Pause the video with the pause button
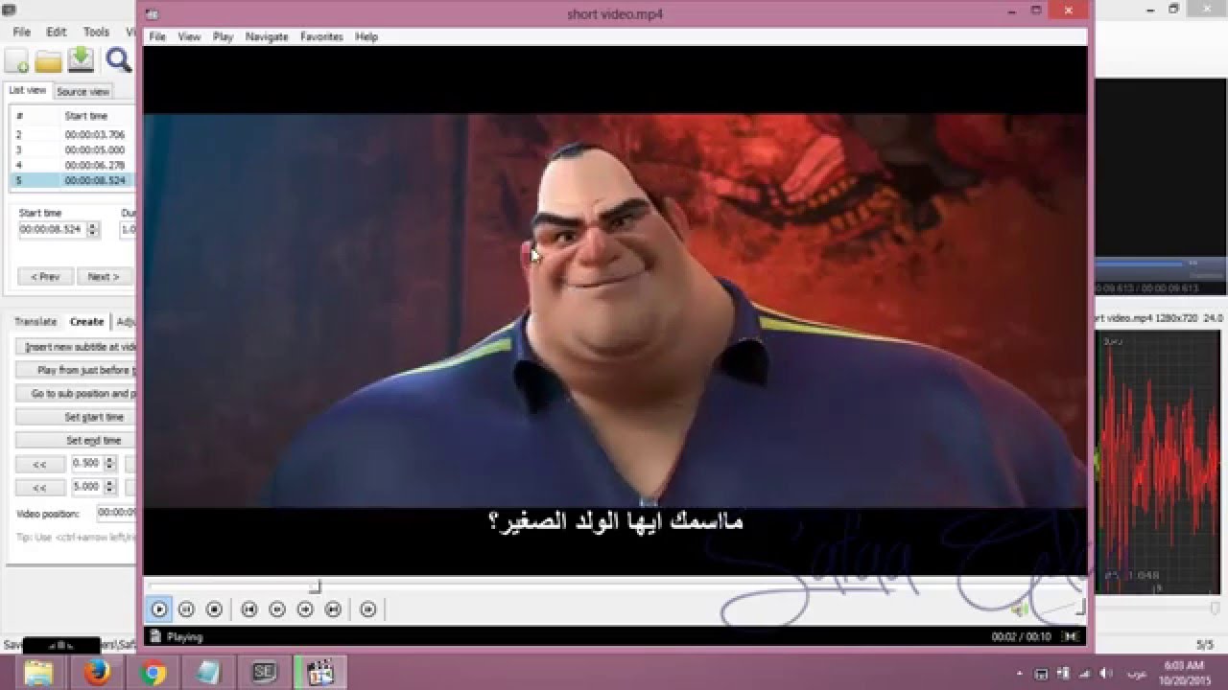Image resolution: width=1228 pixels, height=690 pixels. [187, 609]
